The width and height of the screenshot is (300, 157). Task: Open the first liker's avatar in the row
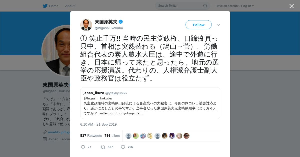(x=128, y=136)
